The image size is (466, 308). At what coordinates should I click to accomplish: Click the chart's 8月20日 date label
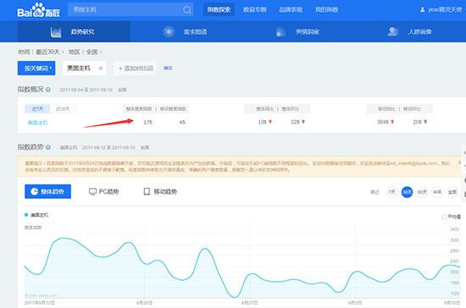tap(144, 303)
